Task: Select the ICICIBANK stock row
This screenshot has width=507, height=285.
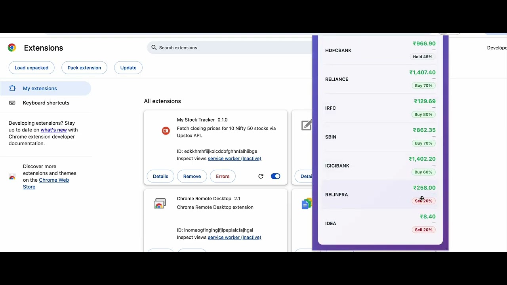Action: pyautogui.click(x=380, y=166)
